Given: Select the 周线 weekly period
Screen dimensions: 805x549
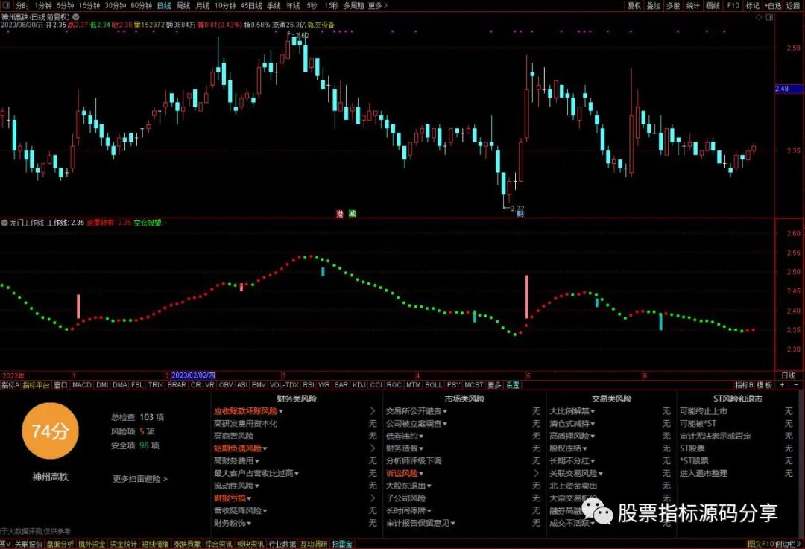Looking at the screenshot, I should tap(183, 6).
